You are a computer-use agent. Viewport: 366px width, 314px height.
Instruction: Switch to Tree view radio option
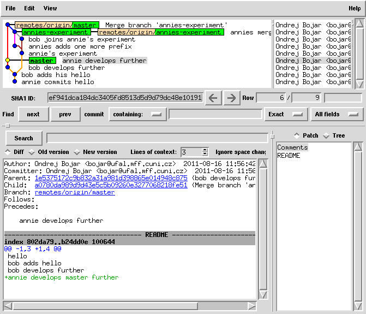click(x=326, y=135)
